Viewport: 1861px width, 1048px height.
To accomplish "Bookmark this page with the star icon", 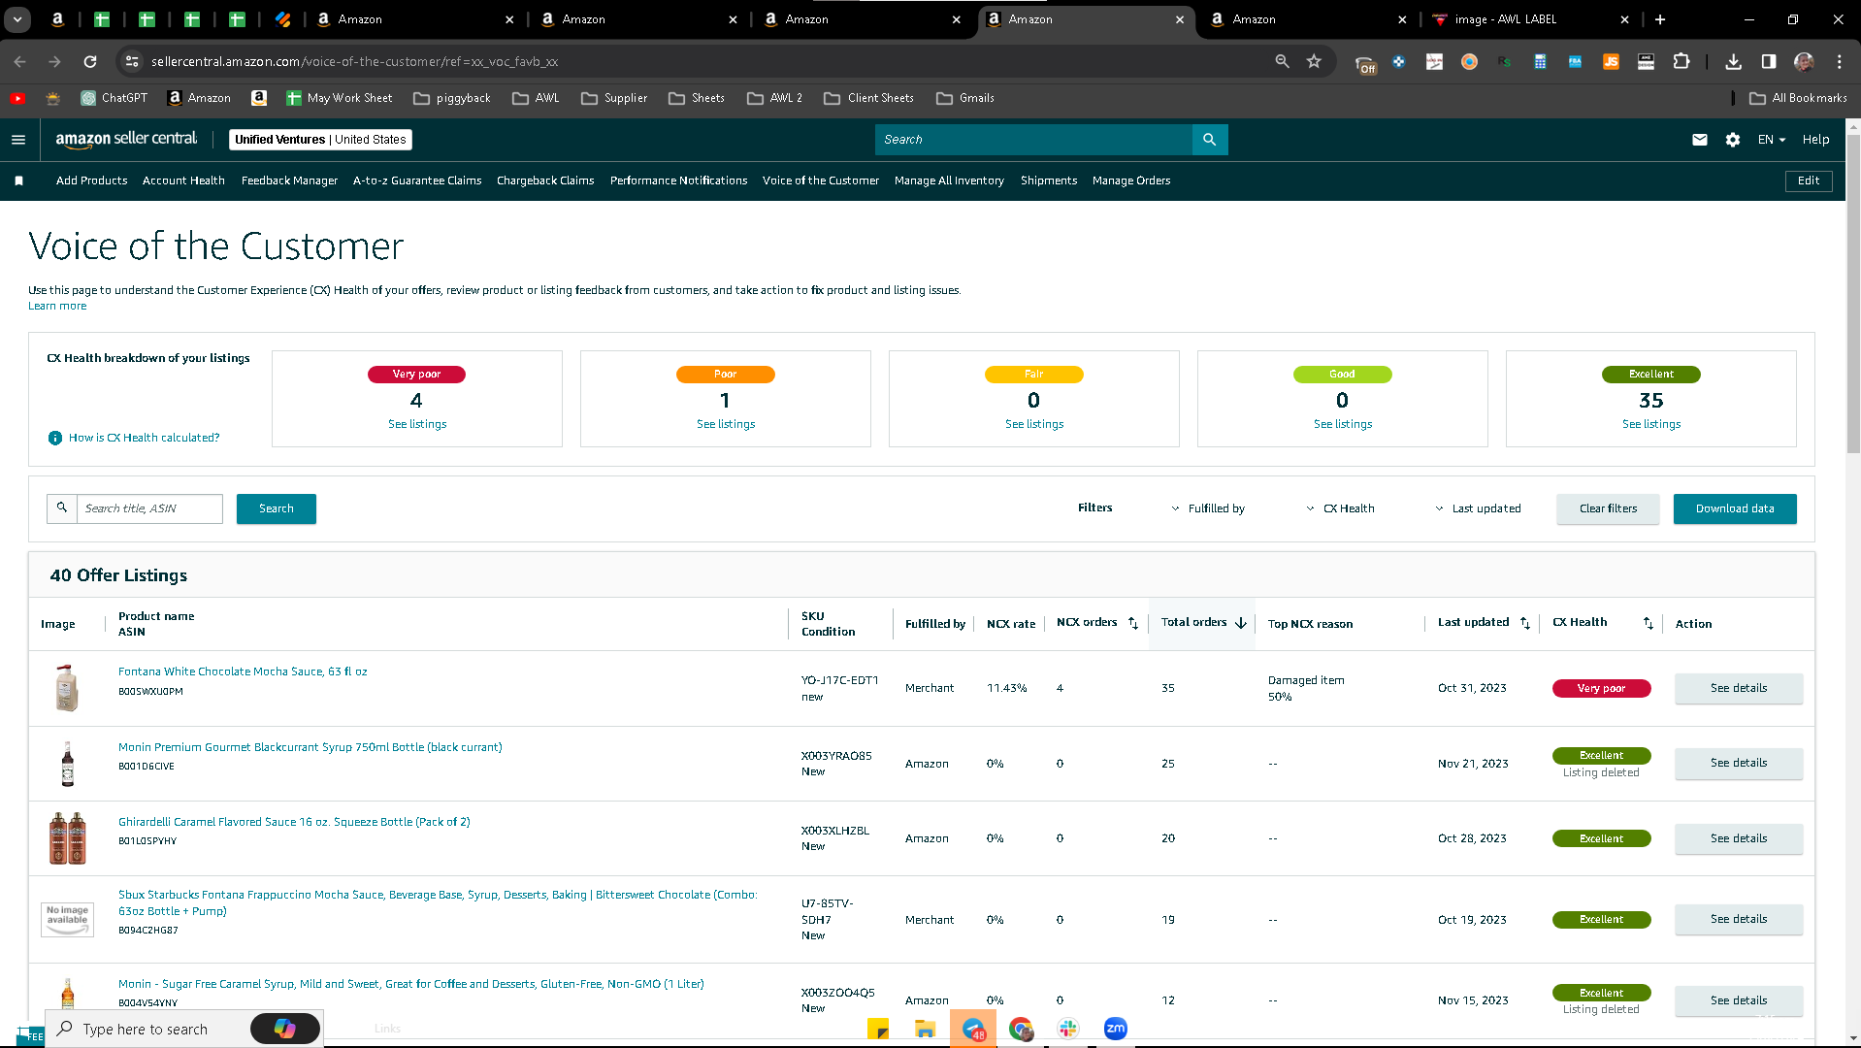I will (x=1314, y=61).
